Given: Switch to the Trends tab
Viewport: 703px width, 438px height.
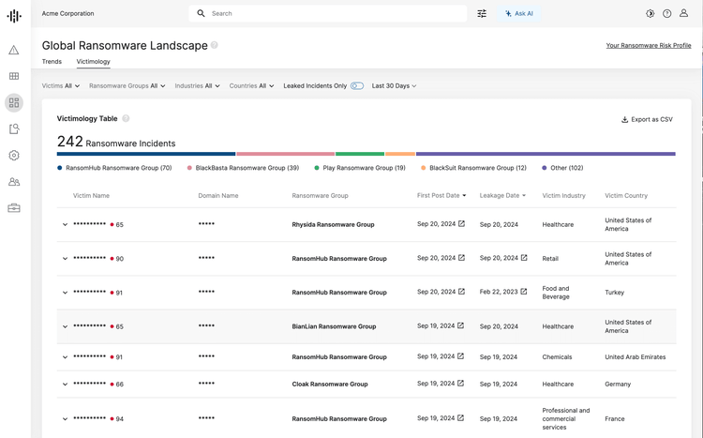Looking at the screenshot, I should pyautogui.click(x=52, y=62).
